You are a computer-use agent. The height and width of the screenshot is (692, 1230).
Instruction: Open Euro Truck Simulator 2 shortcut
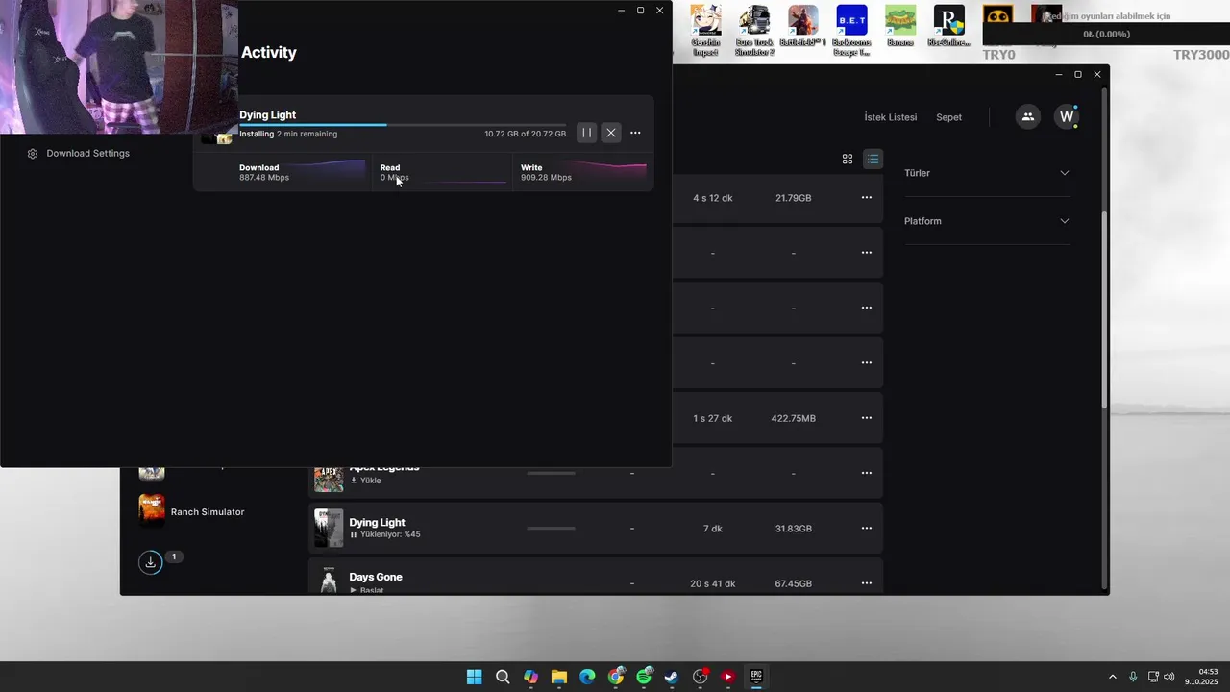click(x=754, y=30)
